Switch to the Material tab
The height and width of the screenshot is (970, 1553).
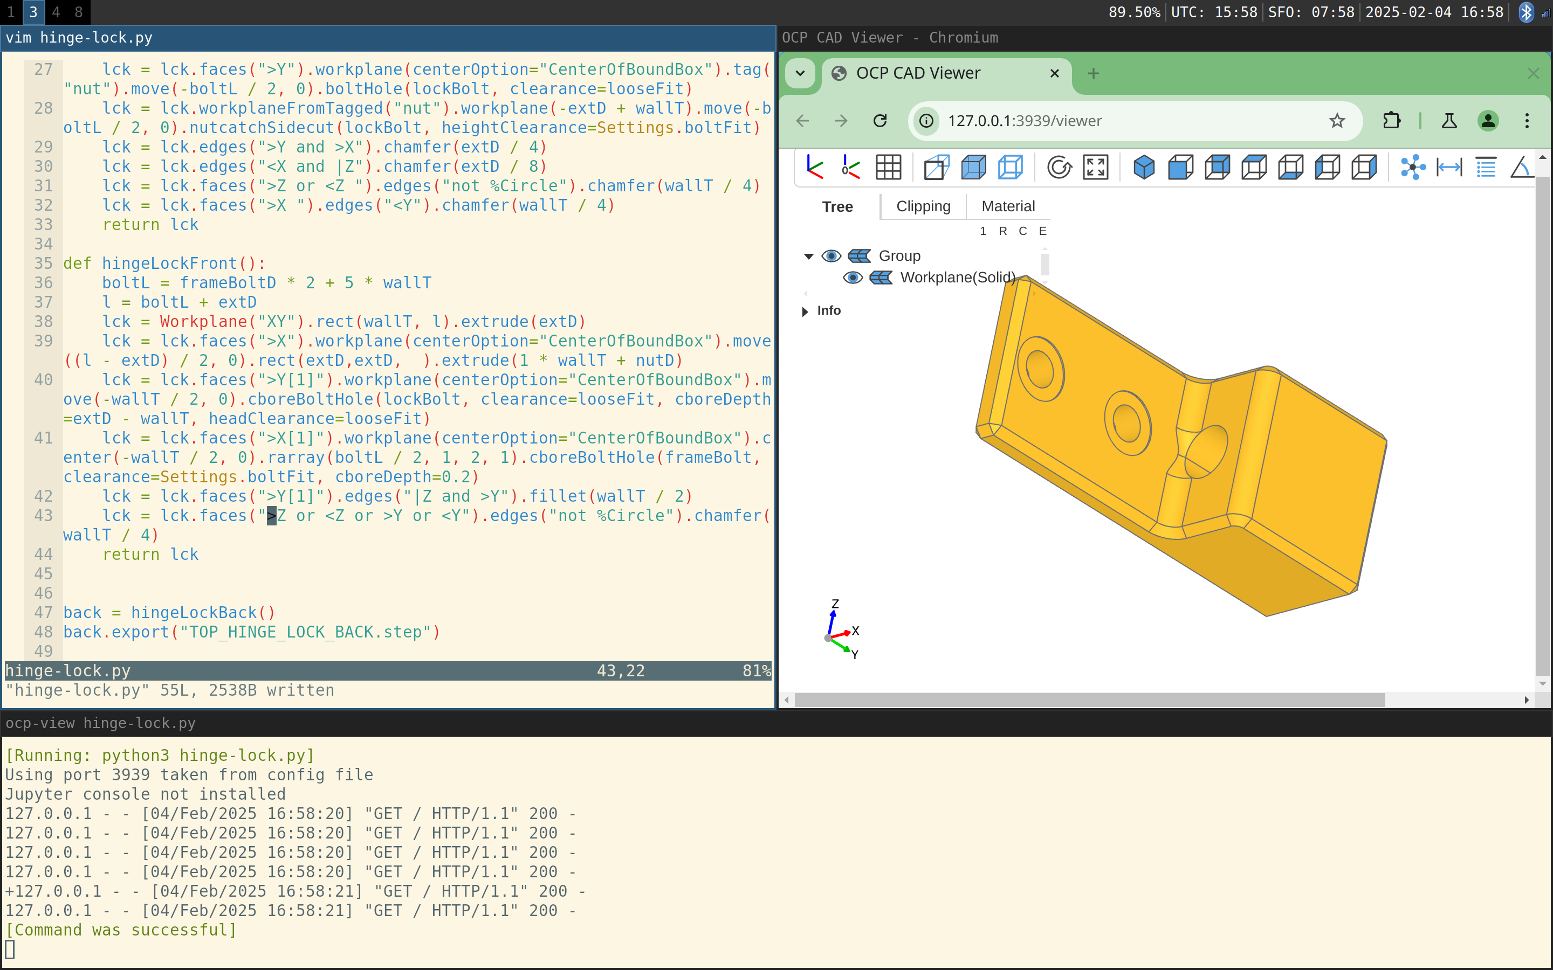[1008, 206]
